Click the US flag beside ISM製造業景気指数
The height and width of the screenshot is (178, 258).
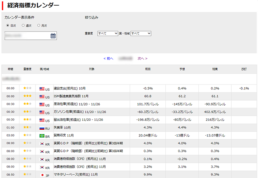click(x=42, y=96)
